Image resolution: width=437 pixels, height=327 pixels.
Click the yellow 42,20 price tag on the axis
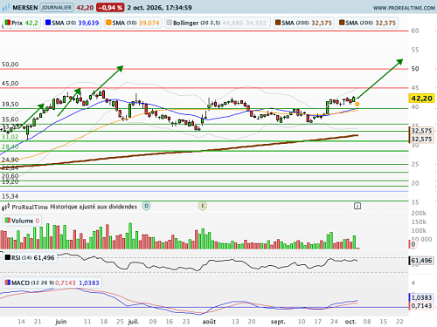(x=421, y=99)
